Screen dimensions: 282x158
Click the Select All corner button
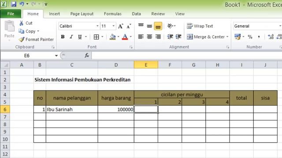5,65
